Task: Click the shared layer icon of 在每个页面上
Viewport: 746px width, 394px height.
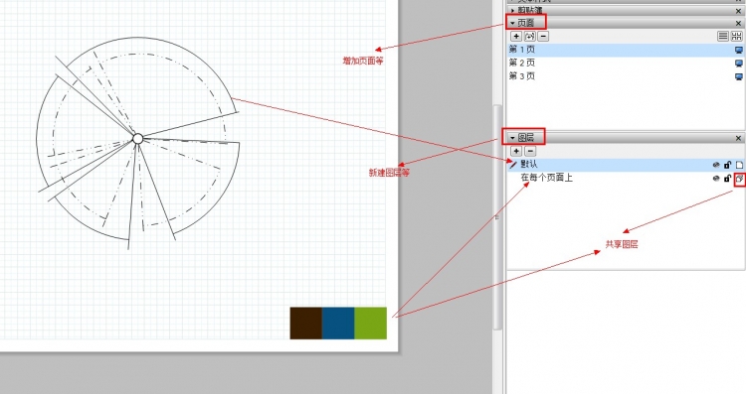Action: tap(739, 179)
